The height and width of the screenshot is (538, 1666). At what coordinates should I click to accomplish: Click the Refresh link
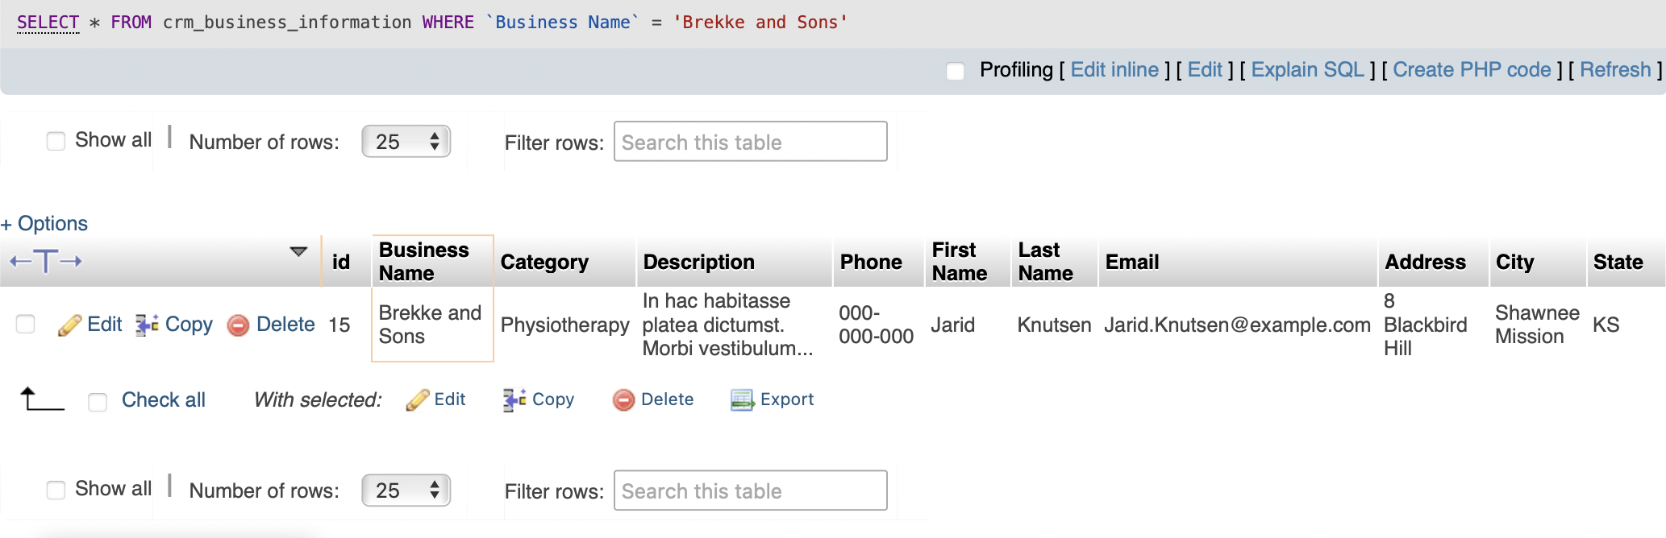tap(1615, 69)
